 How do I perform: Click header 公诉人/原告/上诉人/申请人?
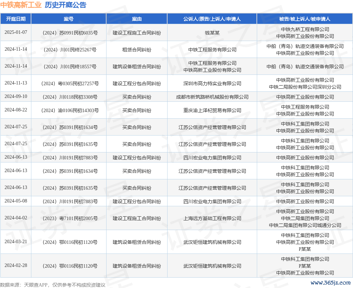(212, 19)
